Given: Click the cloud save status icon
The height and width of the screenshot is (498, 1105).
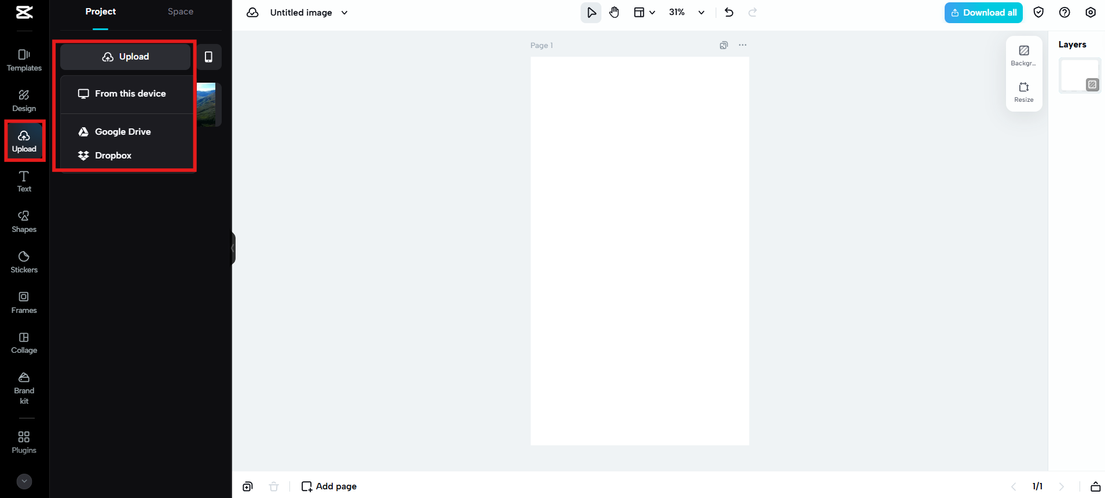Looking at the screenshot, I should pyautogui.click(x=252, y=13).
